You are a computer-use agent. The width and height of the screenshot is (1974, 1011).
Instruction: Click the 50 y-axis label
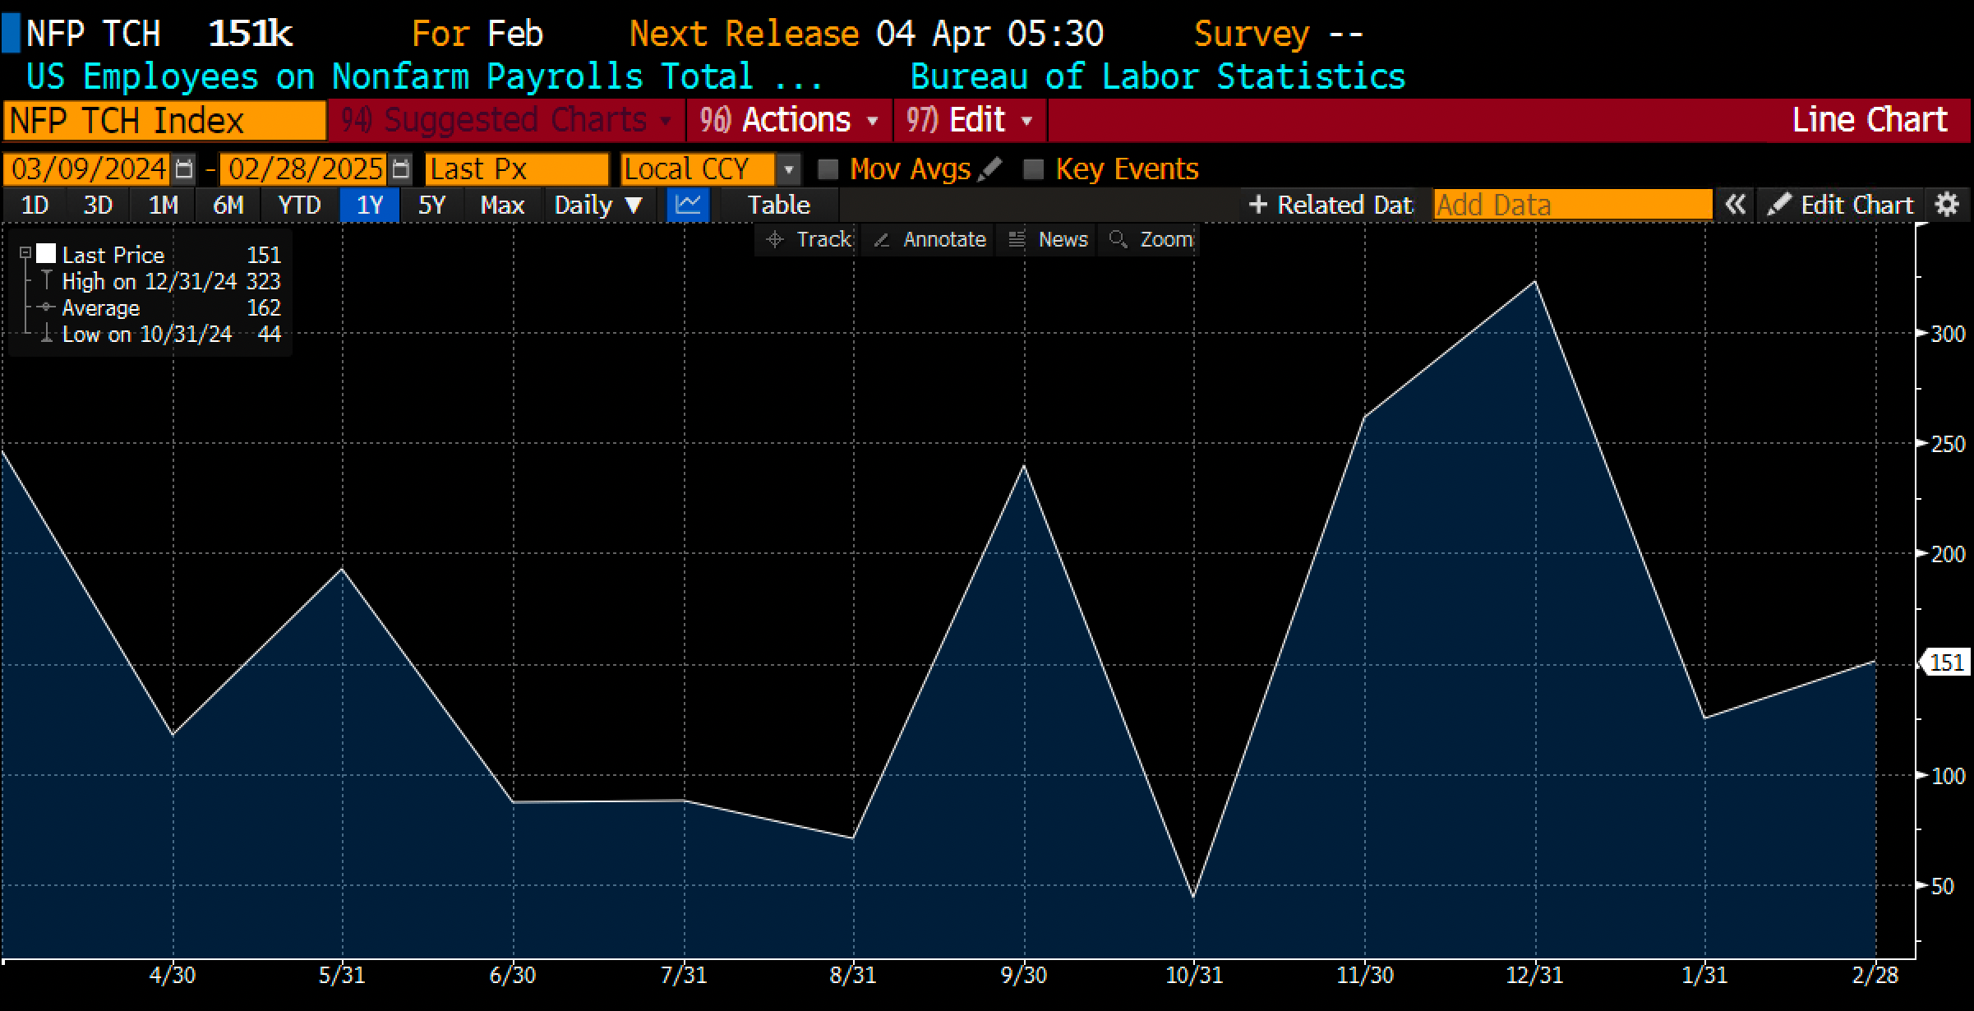pos(1943,886)
